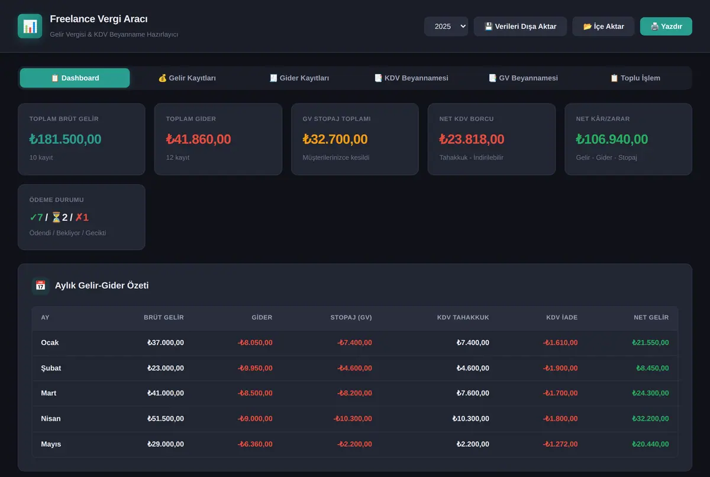Click the Şubat row label
Viewport: 710px width, 477px height.
click(x=51, y=368)
